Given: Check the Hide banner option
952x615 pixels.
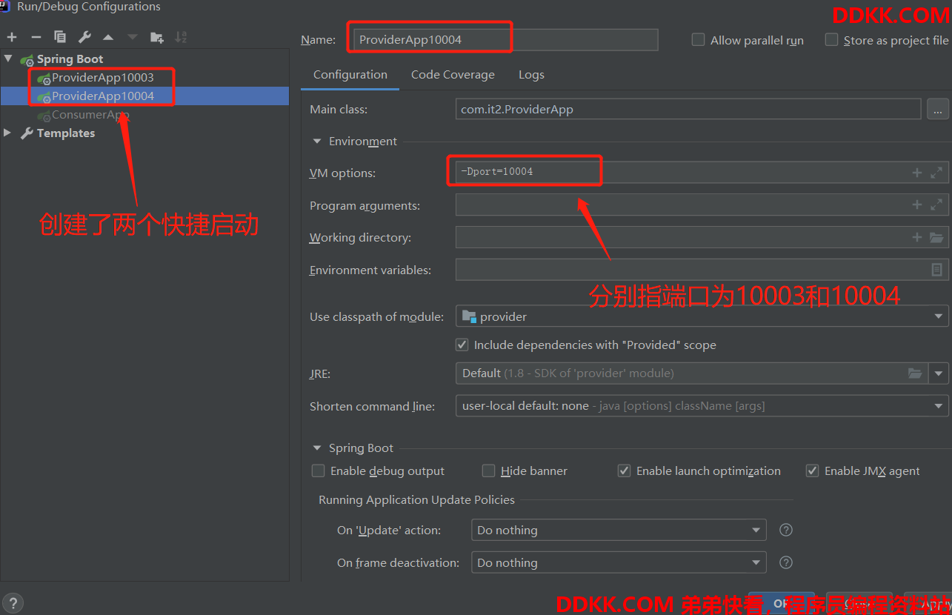Looking at the screenshot, I should 488,471.
